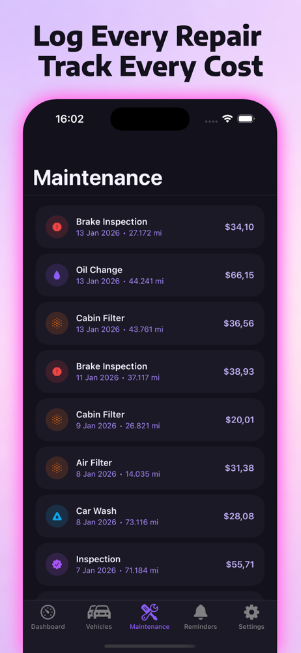Viewport: 301px width, 653px height.
Task: Tap the red Brake Inspection icon dated 13 Jan
Action: pos(57,227)
